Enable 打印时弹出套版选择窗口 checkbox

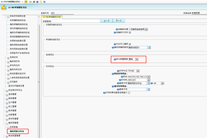click(x=129, y=92)
